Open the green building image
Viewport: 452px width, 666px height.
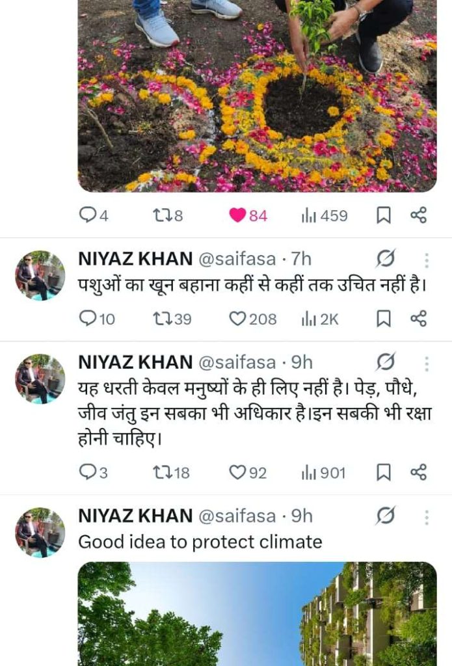[x=257, y=613]
